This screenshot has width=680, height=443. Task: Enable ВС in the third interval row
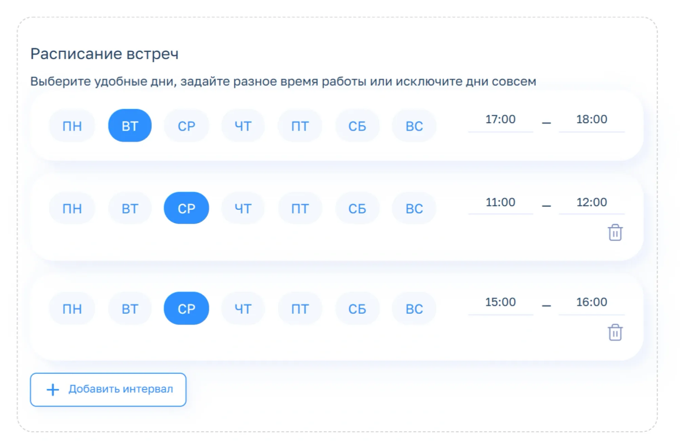pyautogui.click(x=414, y=308)
